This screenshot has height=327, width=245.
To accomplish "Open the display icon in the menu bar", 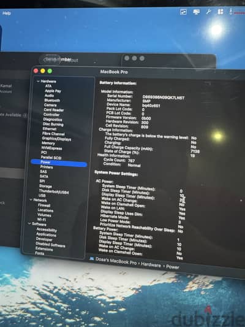I will [x=196, y=12].
